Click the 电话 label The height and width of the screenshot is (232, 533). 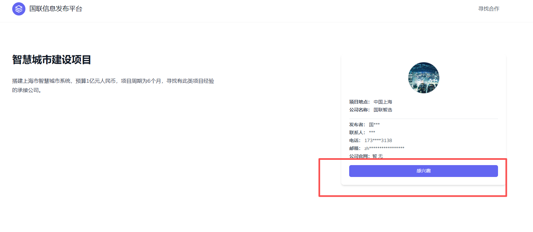pos(355,141)
